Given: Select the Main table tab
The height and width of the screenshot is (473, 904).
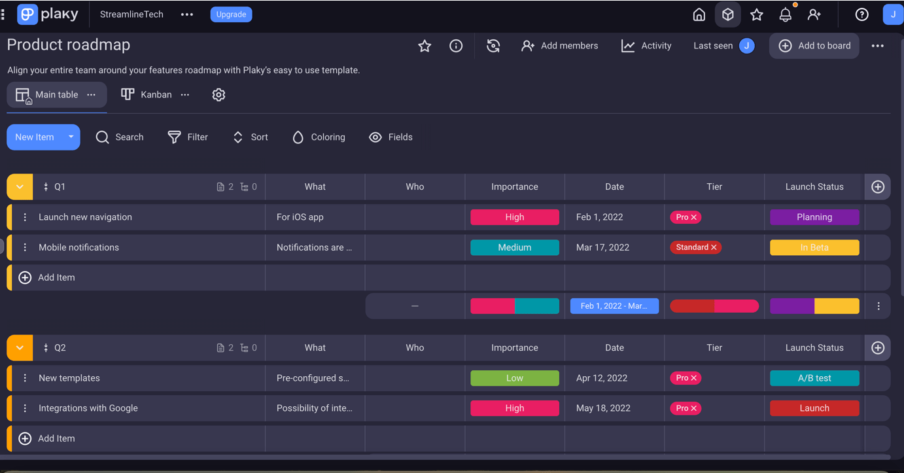Looking at the screenshot, I should [56, 94].
